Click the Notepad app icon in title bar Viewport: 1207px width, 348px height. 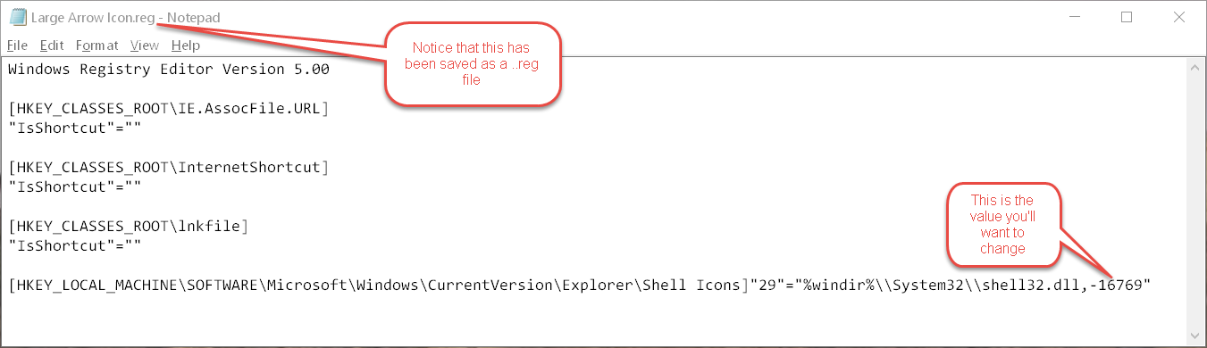pyautogui.click(x=17, y=18)
